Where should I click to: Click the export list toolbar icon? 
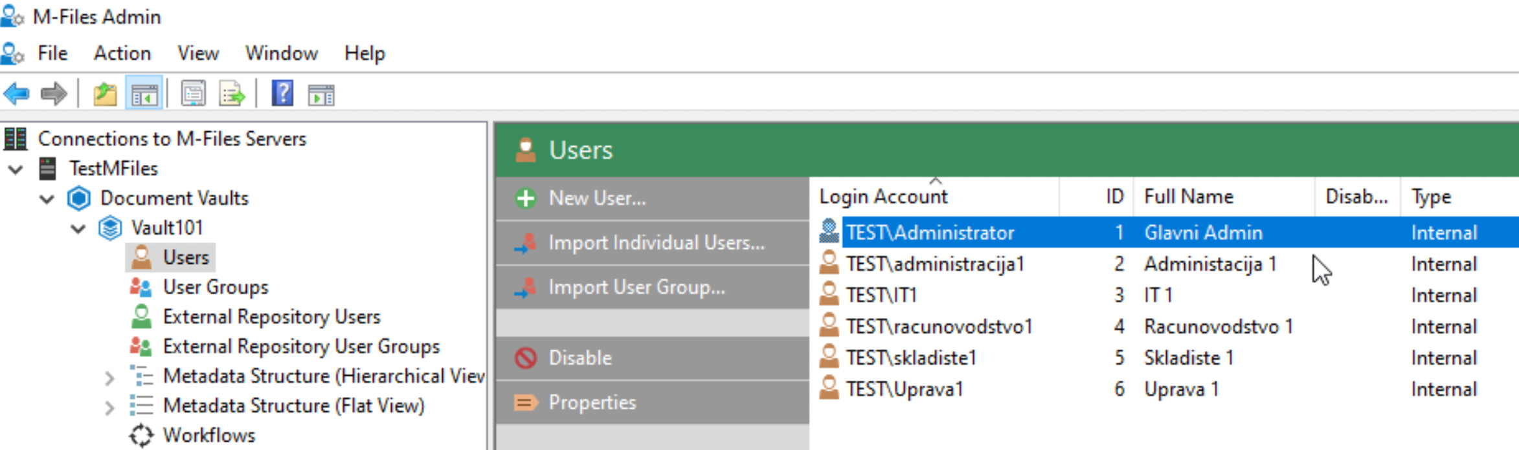(x=232, y=94)
